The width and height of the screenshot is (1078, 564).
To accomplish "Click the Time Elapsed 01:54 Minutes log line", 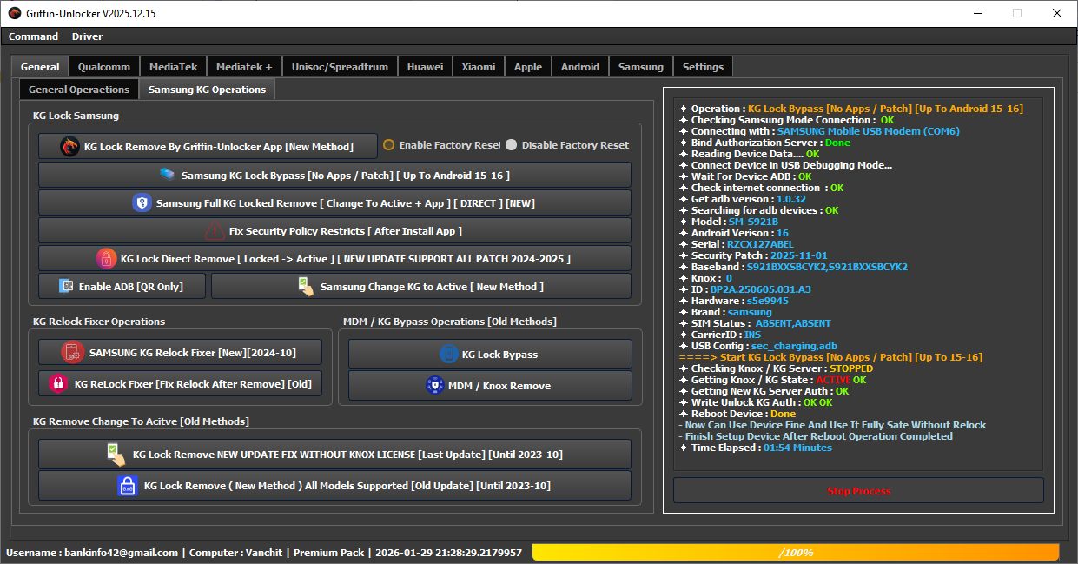I will pyautogui.click(x=756, y=448).
